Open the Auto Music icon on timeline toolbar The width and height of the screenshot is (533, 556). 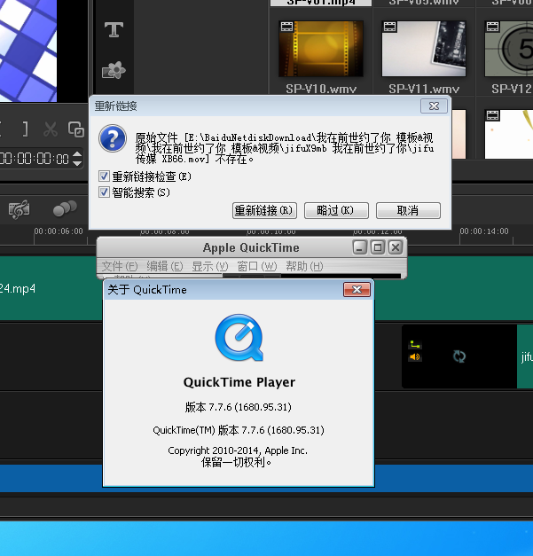point(20,209)
